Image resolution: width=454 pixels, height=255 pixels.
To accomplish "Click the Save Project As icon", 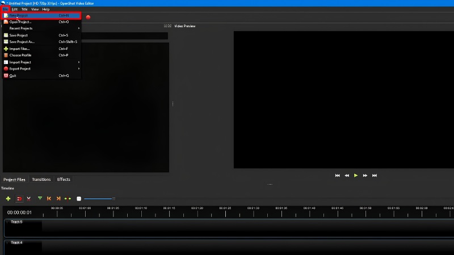I will (6, 41).
